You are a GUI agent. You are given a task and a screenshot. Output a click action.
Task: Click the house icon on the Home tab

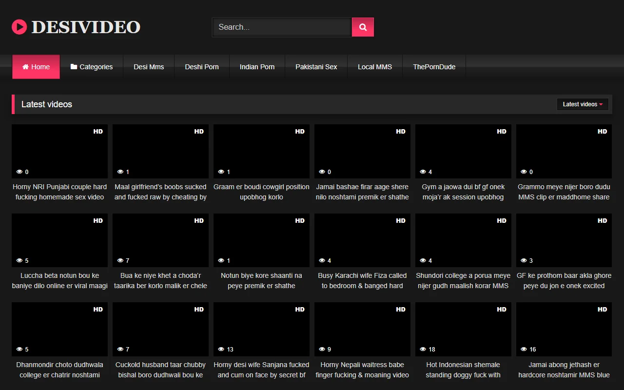[25, 67]
